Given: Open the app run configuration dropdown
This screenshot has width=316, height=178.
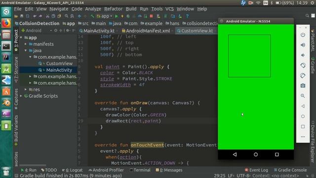Looking at the screenshot, I should tap(104, 16).
